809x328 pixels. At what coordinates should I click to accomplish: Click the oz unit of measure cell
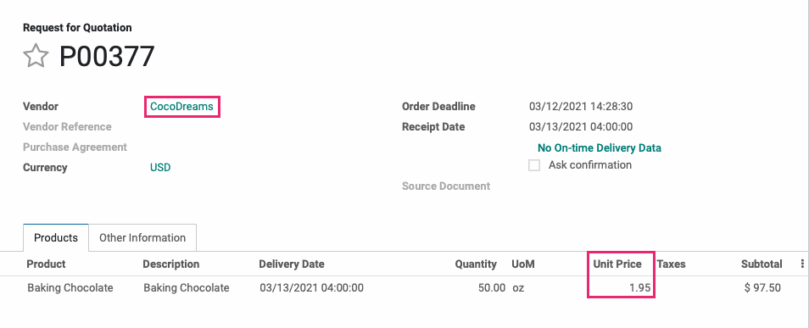tap(518, 288)
